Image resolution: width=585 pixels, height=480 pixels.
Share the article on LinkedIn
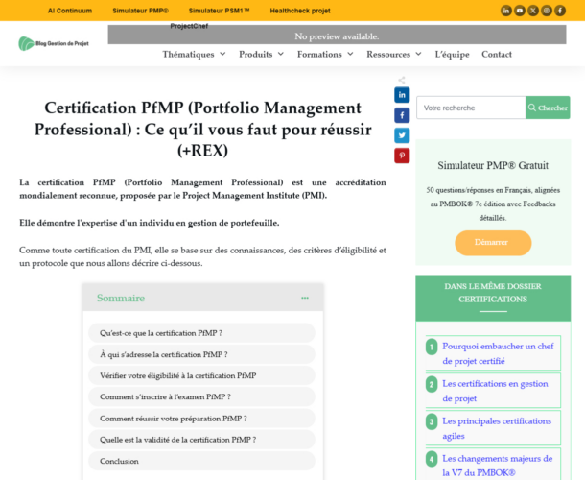[402, 95]
